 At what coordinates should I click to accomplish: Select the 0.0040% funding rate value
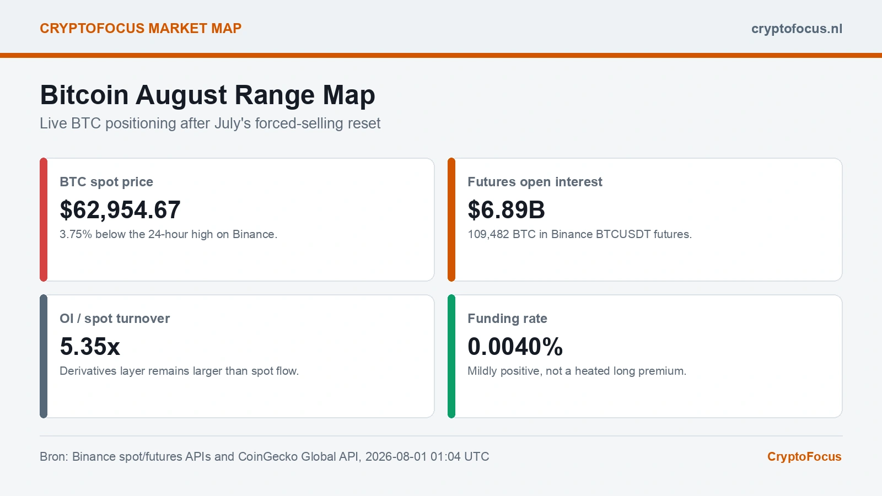click(x=515, y=347)
